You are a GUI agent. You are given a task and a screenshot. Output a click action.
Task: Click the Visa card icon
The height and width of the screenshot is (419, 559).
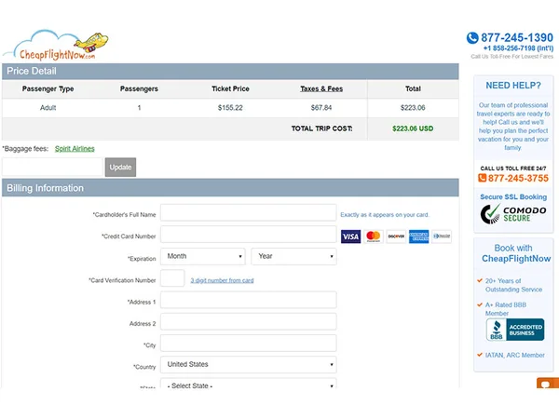(x=350, y=237)
